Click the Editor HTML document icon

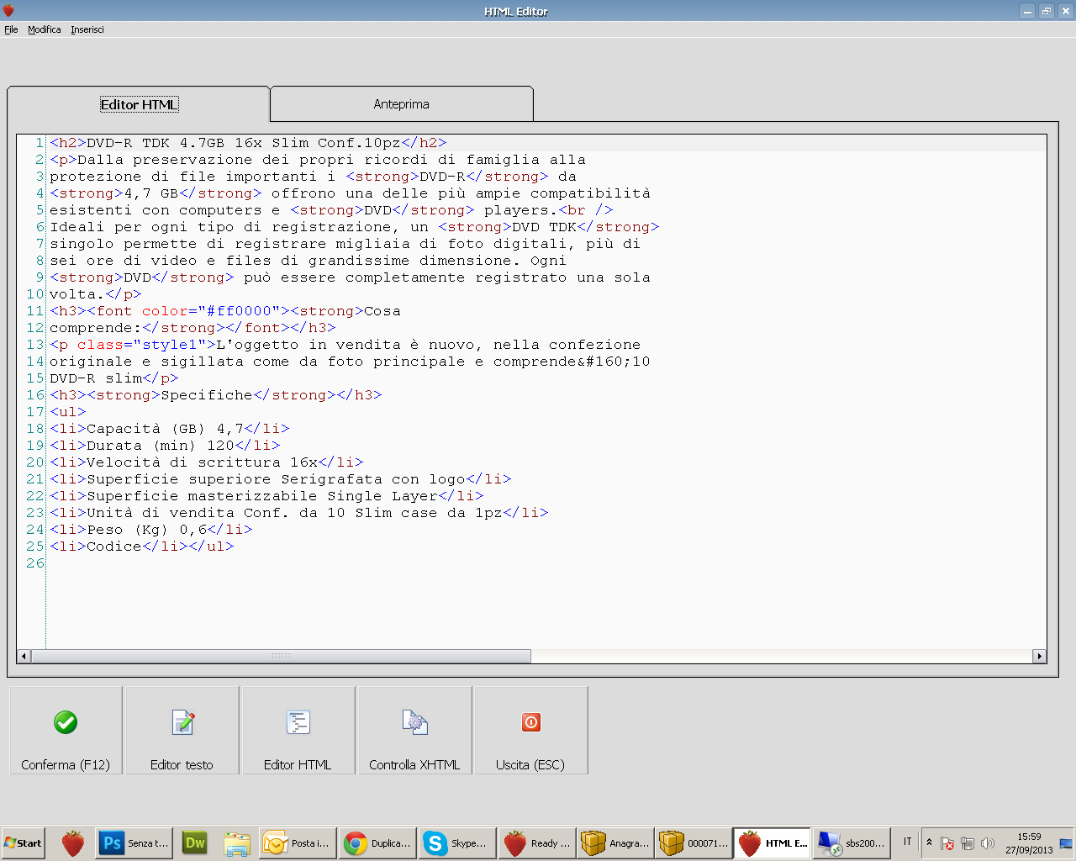(x=298, y=722)
